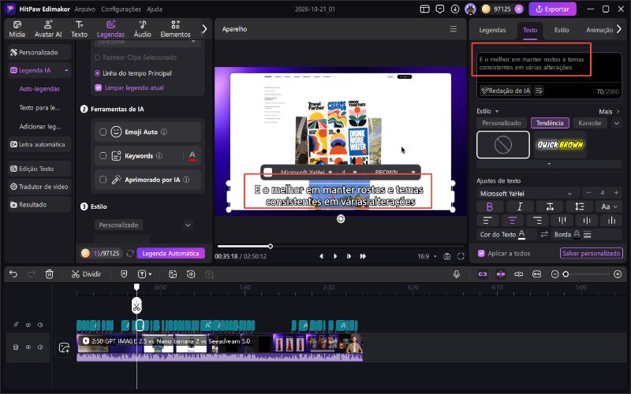Click Redação de IA button

(x=506, y=91)
